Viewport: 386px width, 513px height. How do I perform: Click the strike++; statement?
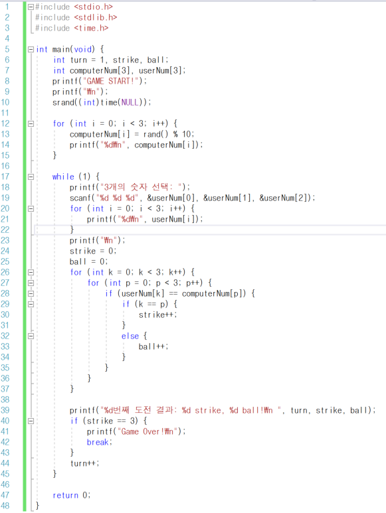158,315
